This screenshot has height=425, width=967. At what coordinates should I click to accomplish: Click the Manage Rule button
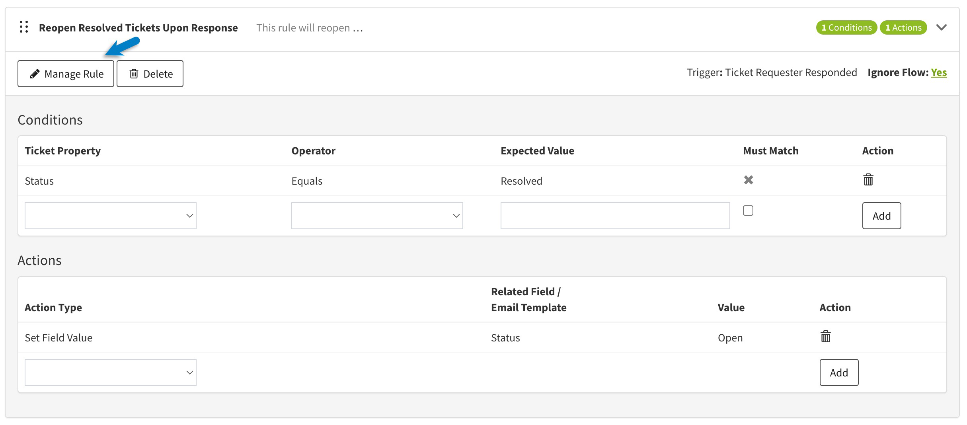tap(66, 74)
